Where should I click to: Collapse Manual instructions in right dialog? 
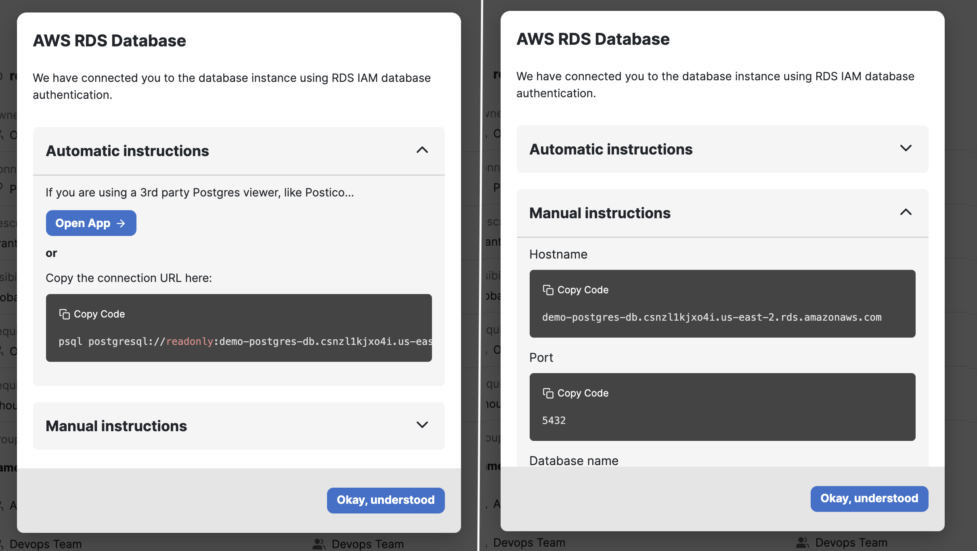pyautogui.click(x=906, y=213)
